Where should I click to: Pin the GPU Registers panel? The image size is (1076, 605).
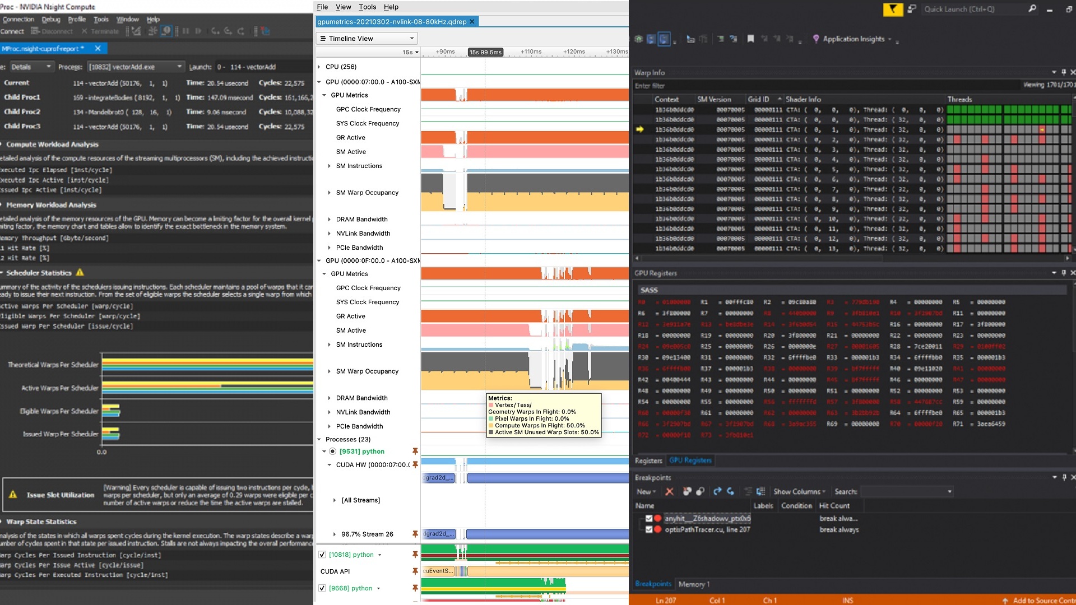coord(1063,273)
